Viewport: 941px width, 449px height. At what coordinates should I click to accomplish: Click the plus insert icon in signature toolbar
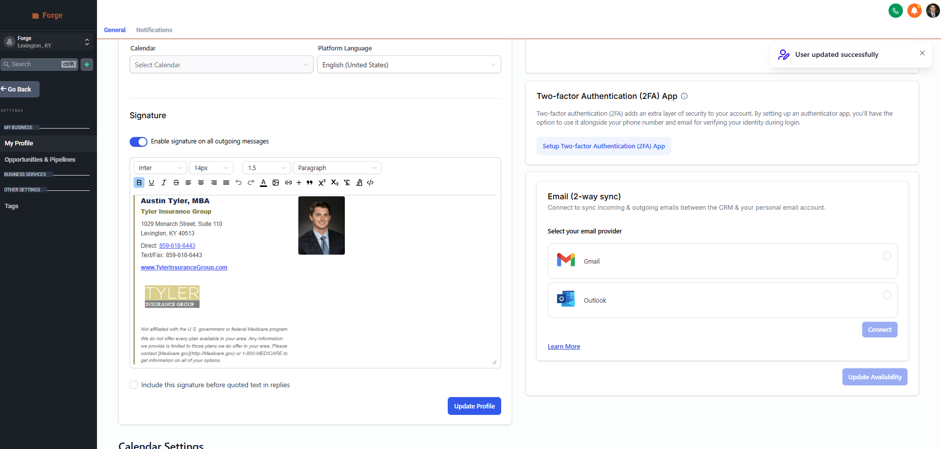click(299, 182)
